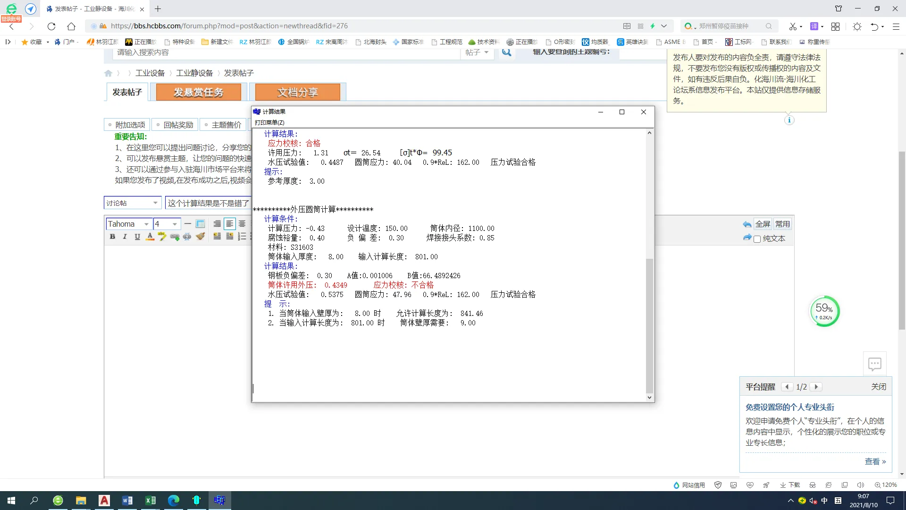906x510 pixels.
Task: Click the info icon below the notice
Action: pyautogui.click(x=789, y=120)
